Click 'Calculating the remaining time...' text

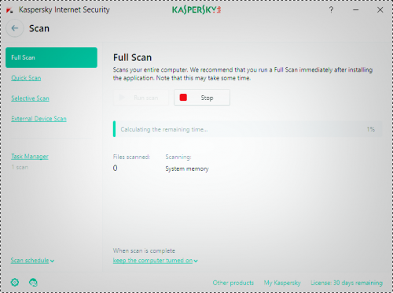coord(164,129)
